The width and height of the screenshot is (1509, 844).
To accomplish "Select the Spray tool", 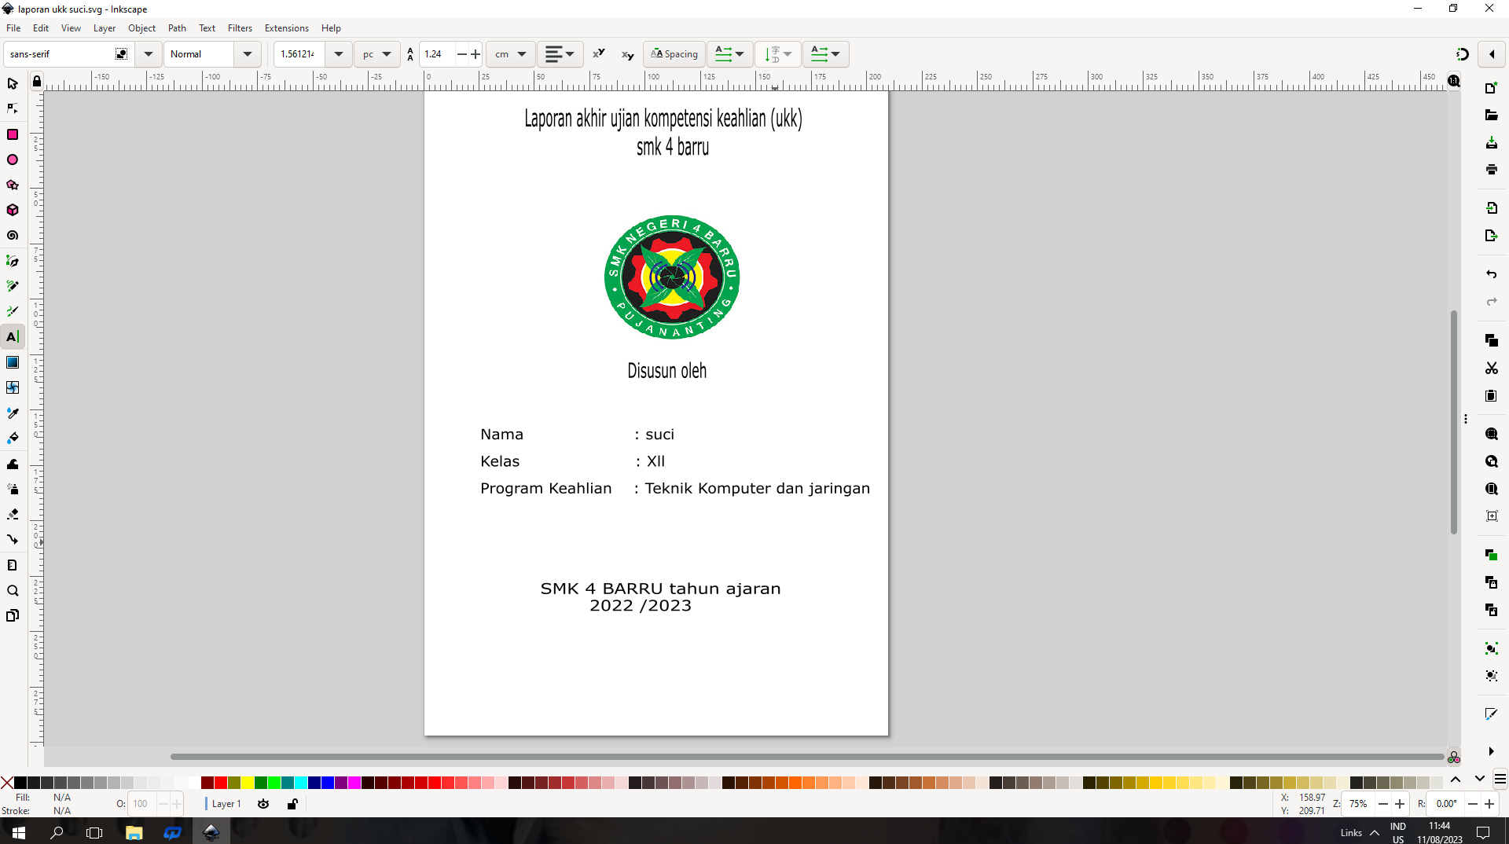I will [13, 489].
